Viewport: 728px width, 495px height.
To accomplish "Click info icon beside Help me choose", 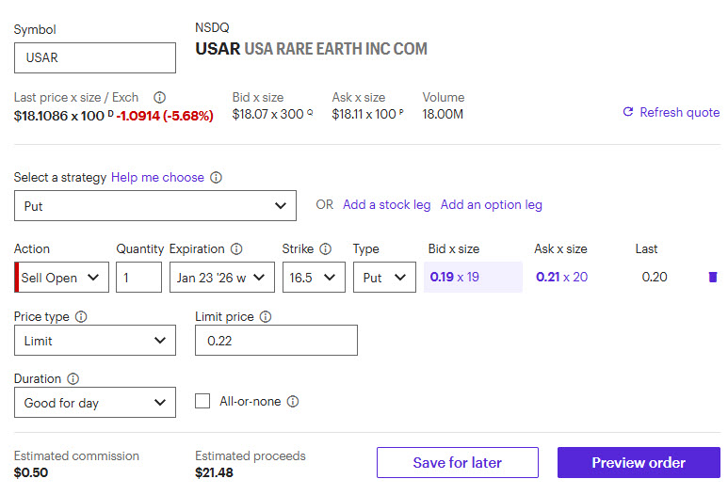I will 216,177.
